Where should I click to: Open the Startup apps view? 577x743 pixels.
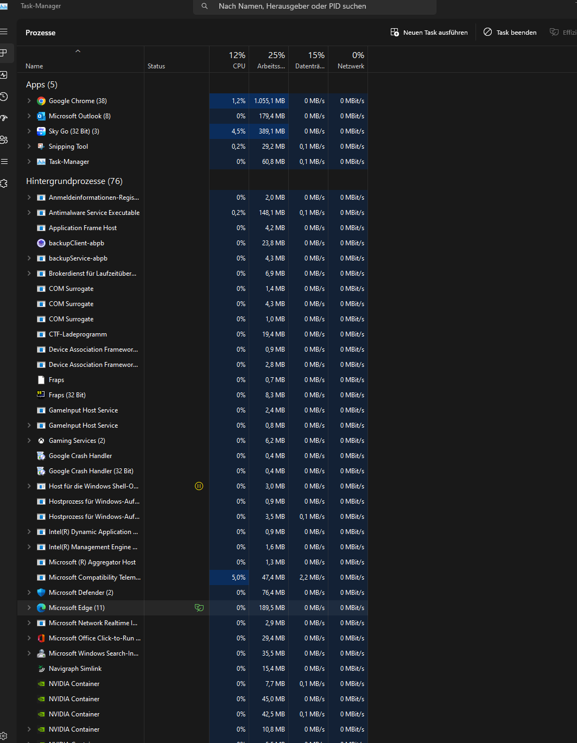pos(4,118)
